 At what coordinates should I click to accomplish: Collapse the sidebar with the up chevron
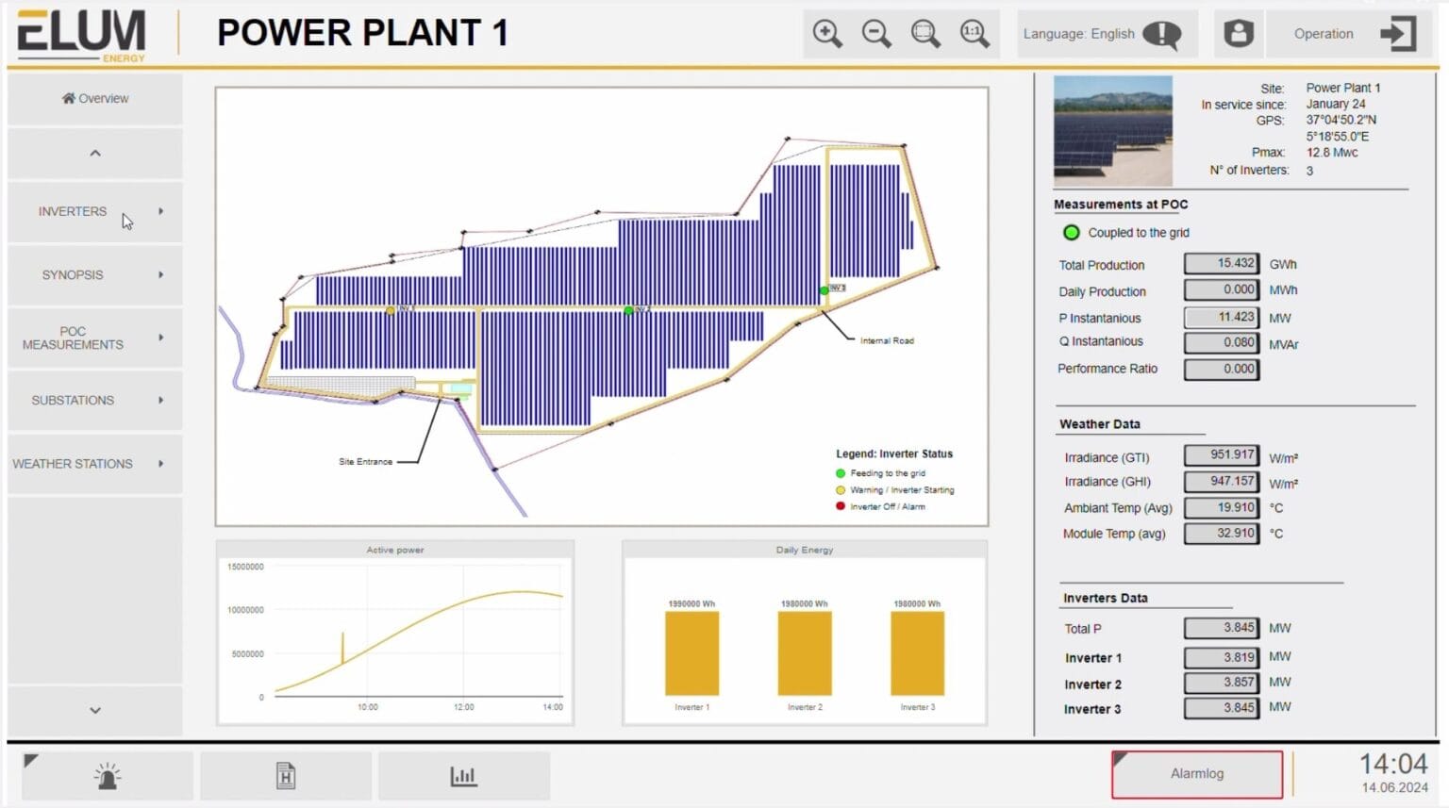click(93, 152)
